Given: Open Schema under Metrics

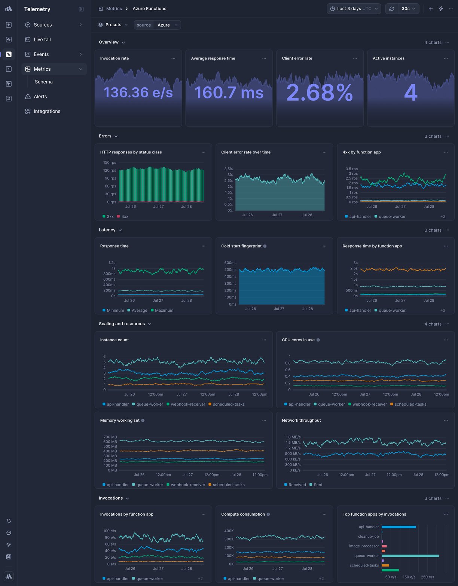Looking at the screenshot, I should 44,82.
